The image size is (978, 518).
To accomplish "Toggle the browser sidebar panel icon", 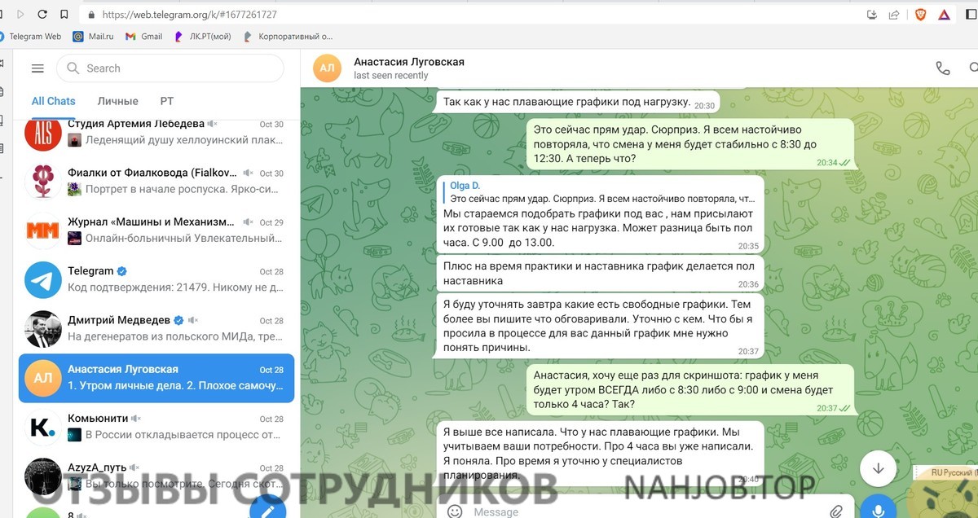I will coord(972,15).
